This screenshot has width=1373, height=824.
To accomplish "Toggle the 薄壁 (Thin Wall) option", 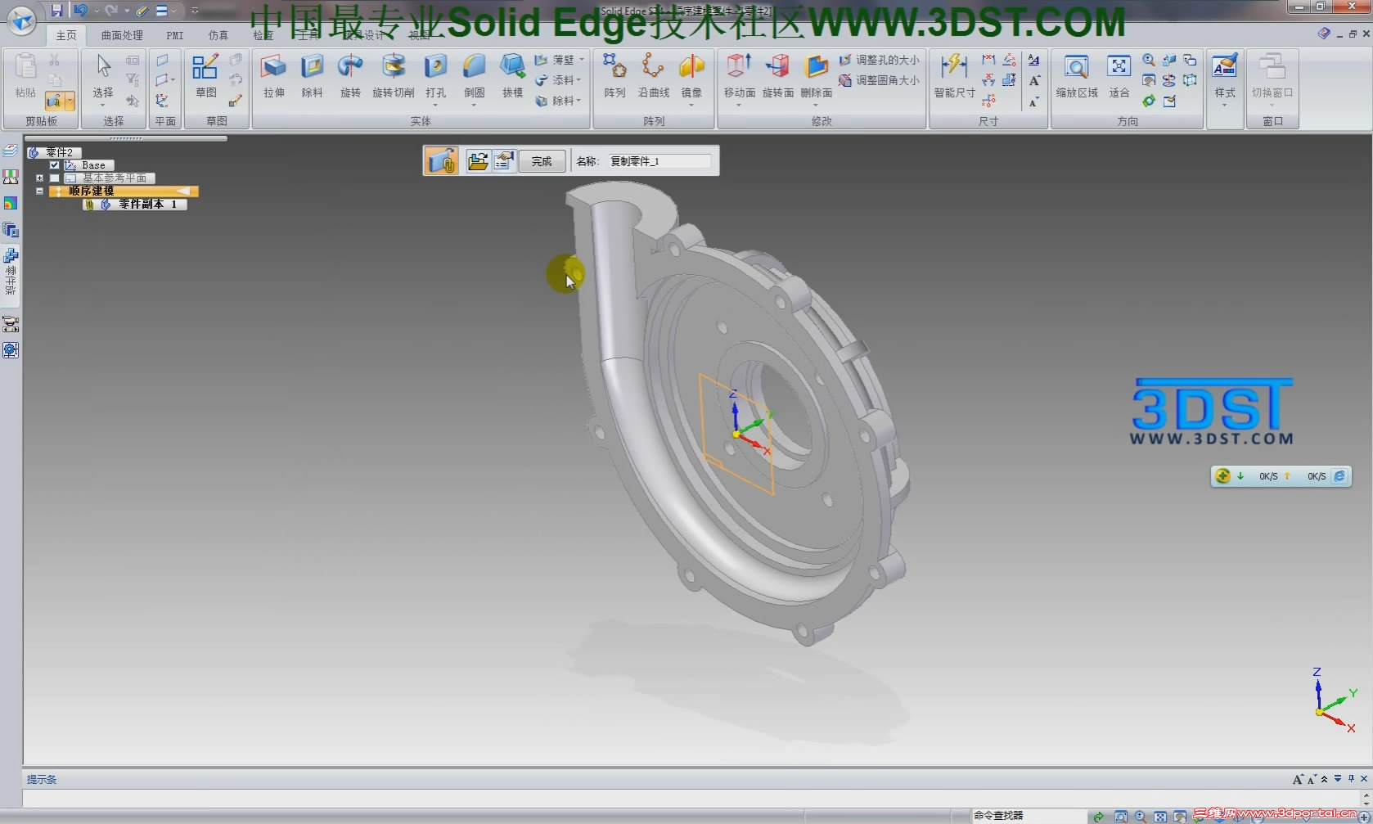I will (x=560, y=59).
